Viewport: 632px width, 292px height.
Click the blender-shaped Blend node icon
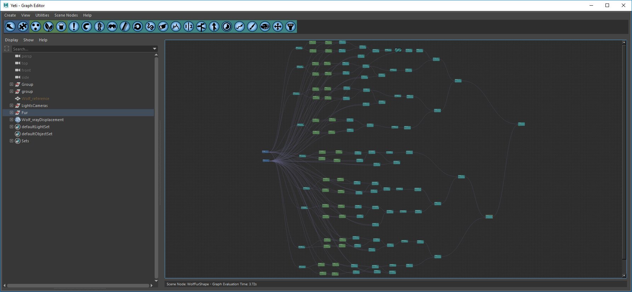[99, 26]
